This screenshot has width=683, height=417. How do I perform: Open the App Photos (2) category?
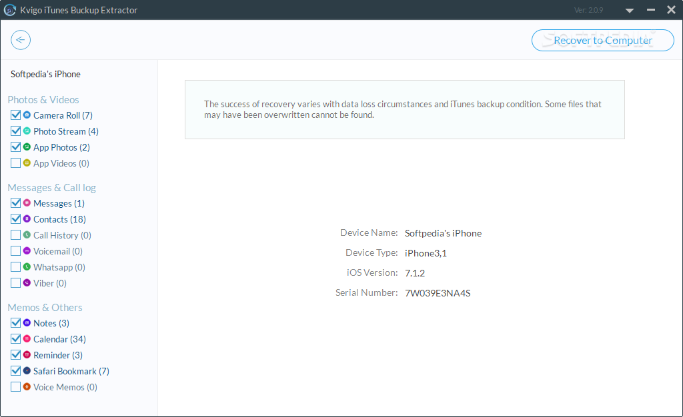[61, 147]
